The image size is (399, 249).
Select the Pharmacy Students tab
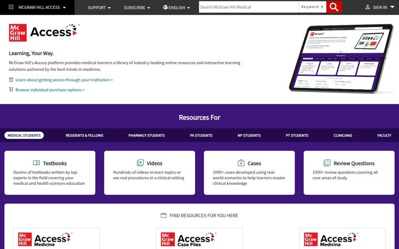[146, 136]
